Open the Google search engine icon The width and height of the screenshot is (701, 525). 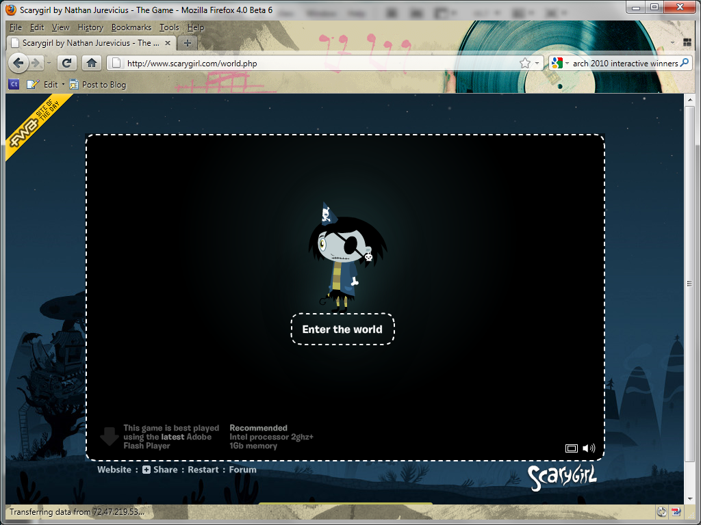pyautogui.click(x=557, y=64)
